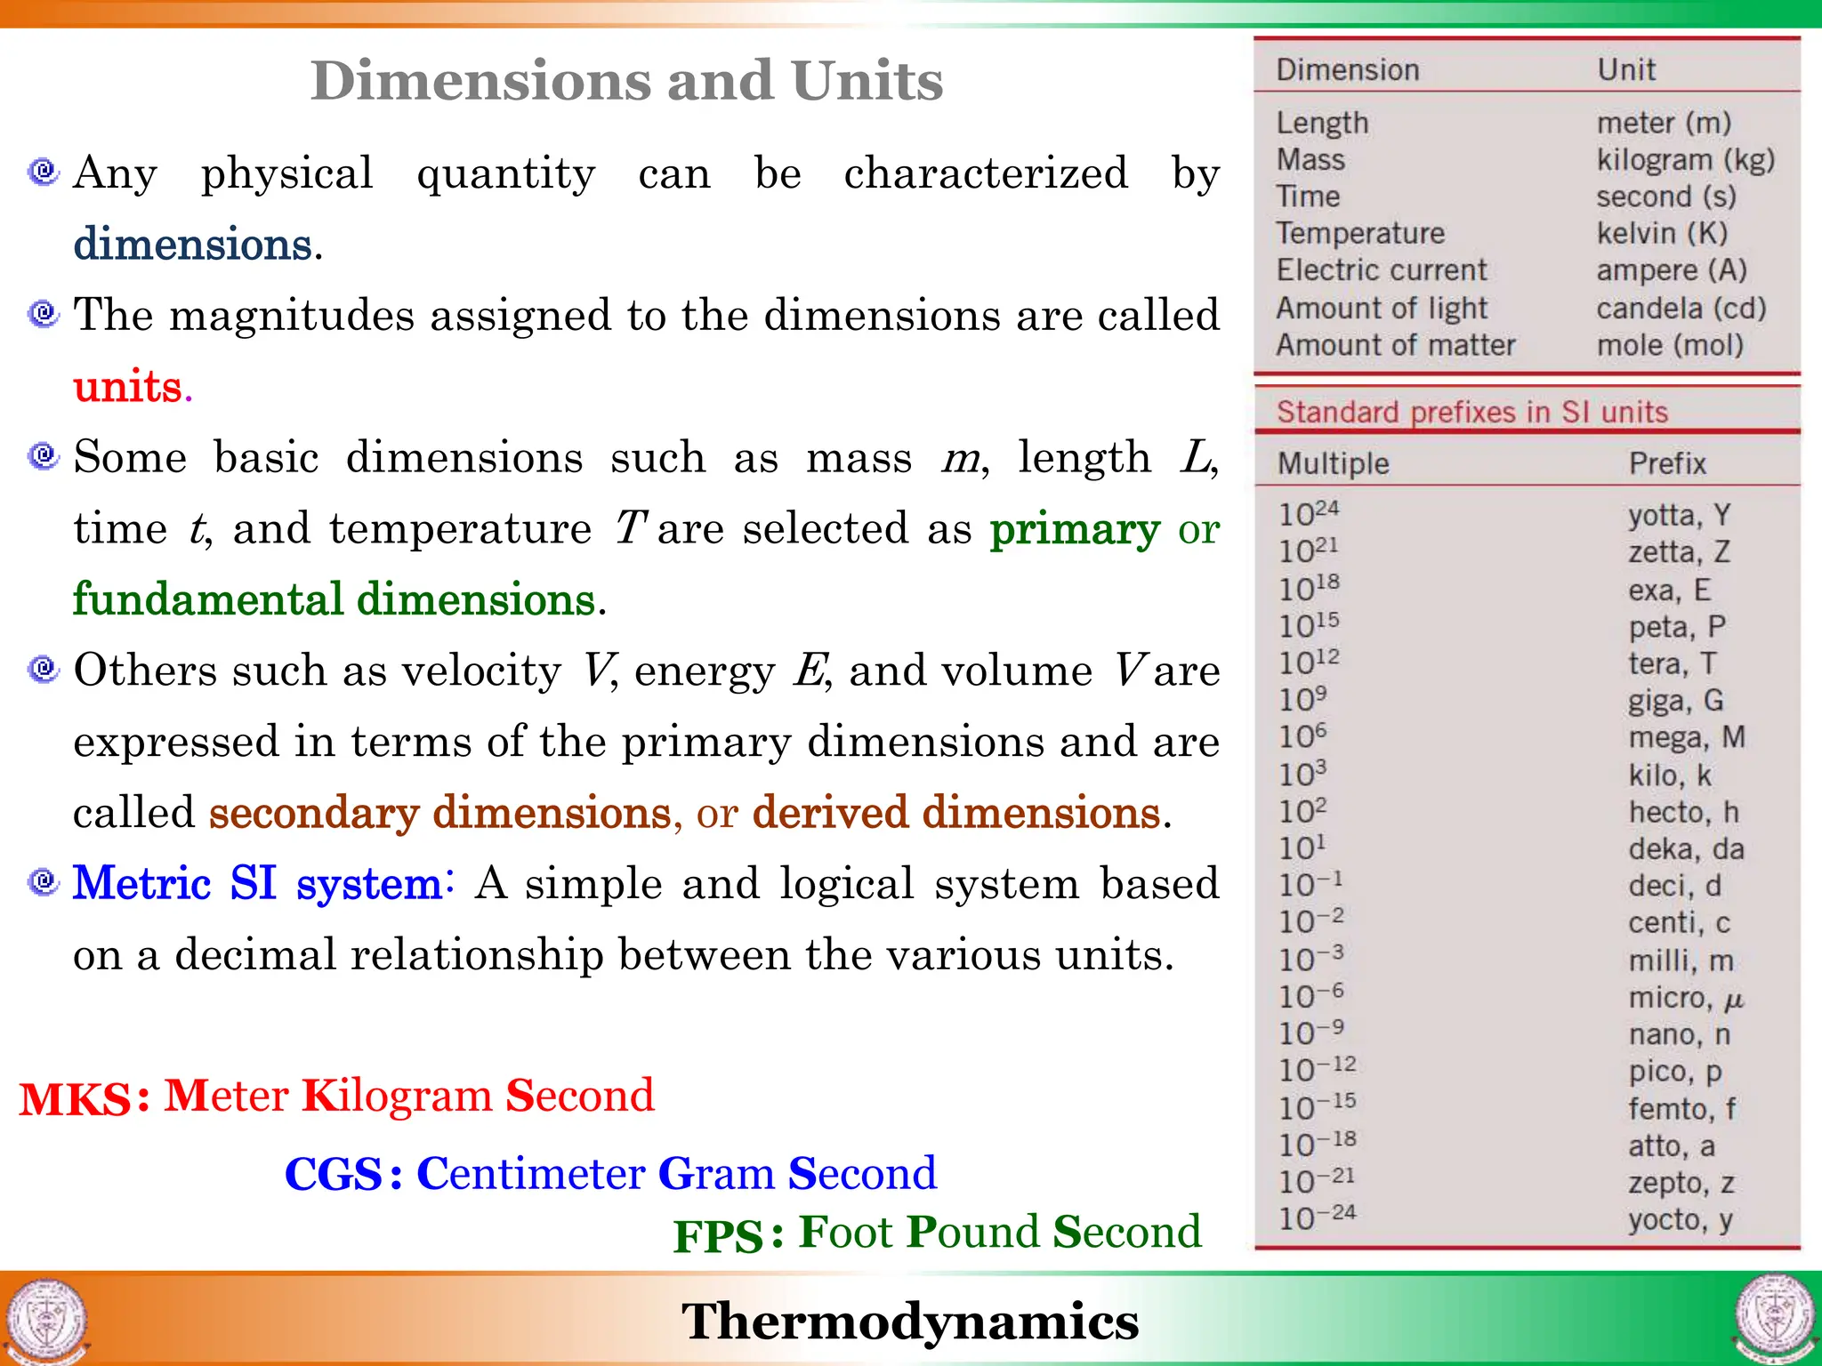Click the 'nano, n' prefix entry
This screenshot has width=1822, height=1366.
1679,1035
